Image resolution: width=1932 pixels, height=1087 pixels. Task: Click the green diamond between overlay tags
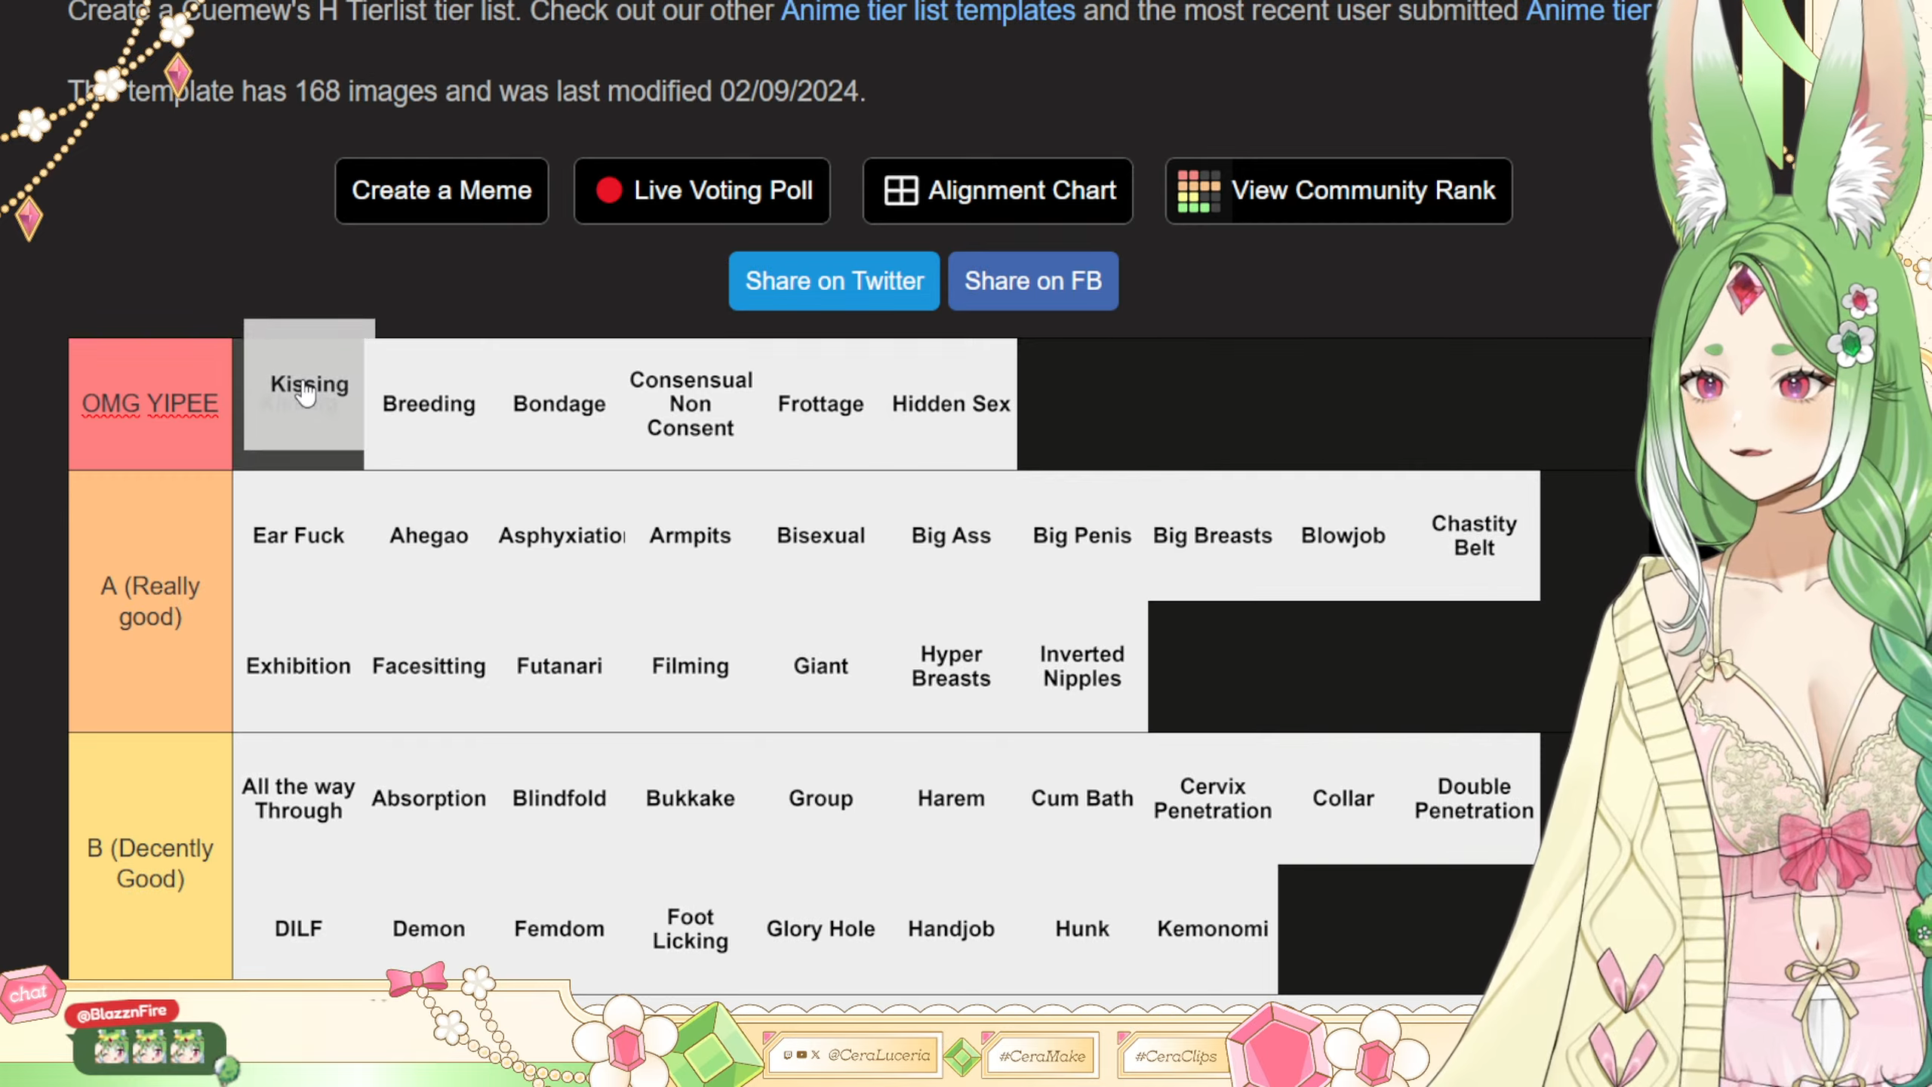pyautogui.click(x=961, y=1056)
